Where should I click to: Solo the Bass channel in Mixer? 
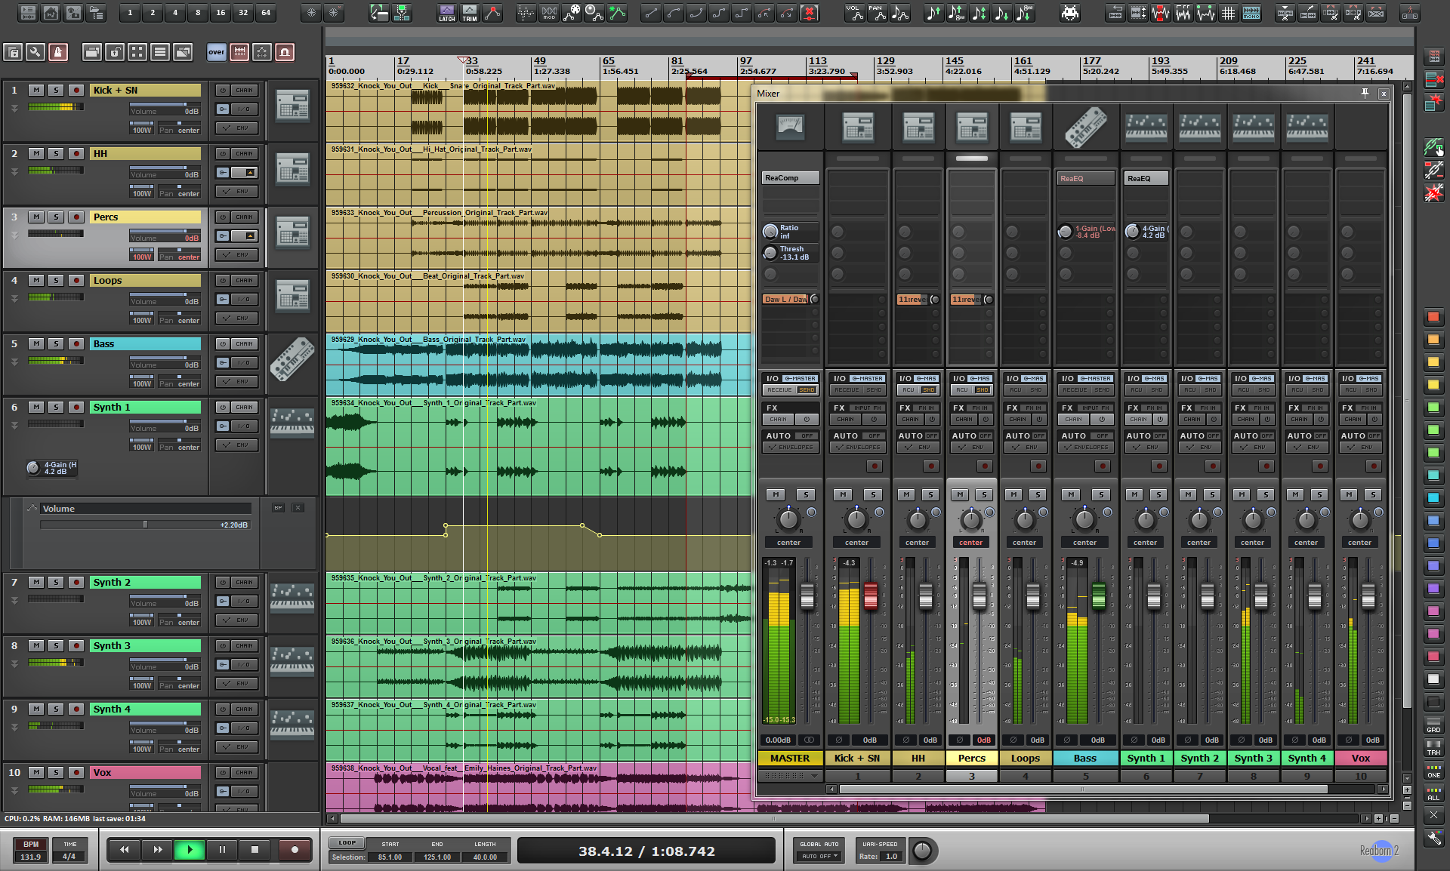[x=1101, y=494]
